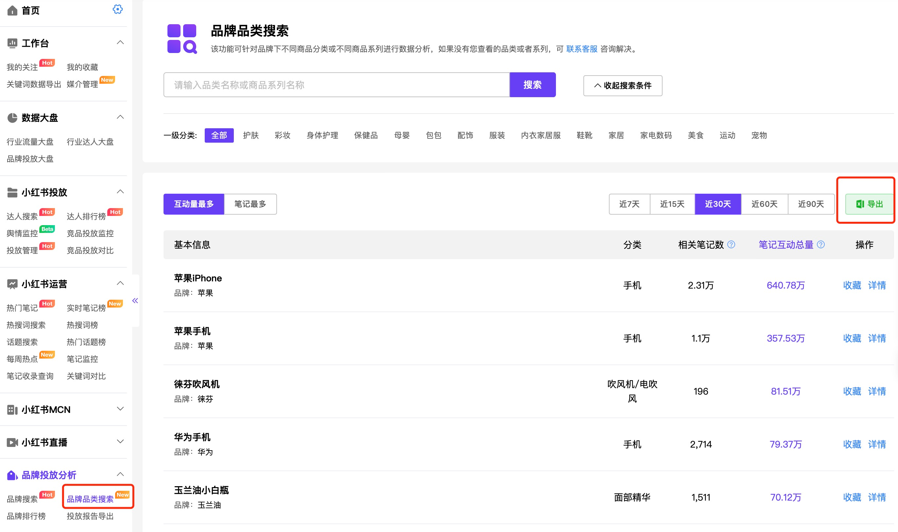The width and height of the screenshot is (898, 532).
Task: Collapse the 品牌投放分析 section chevron
Action: (120, 475)
